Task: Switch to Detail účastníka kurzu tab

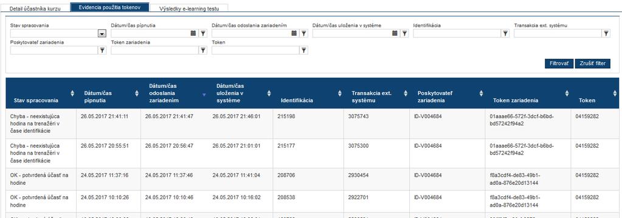Action: pos(35,8)
